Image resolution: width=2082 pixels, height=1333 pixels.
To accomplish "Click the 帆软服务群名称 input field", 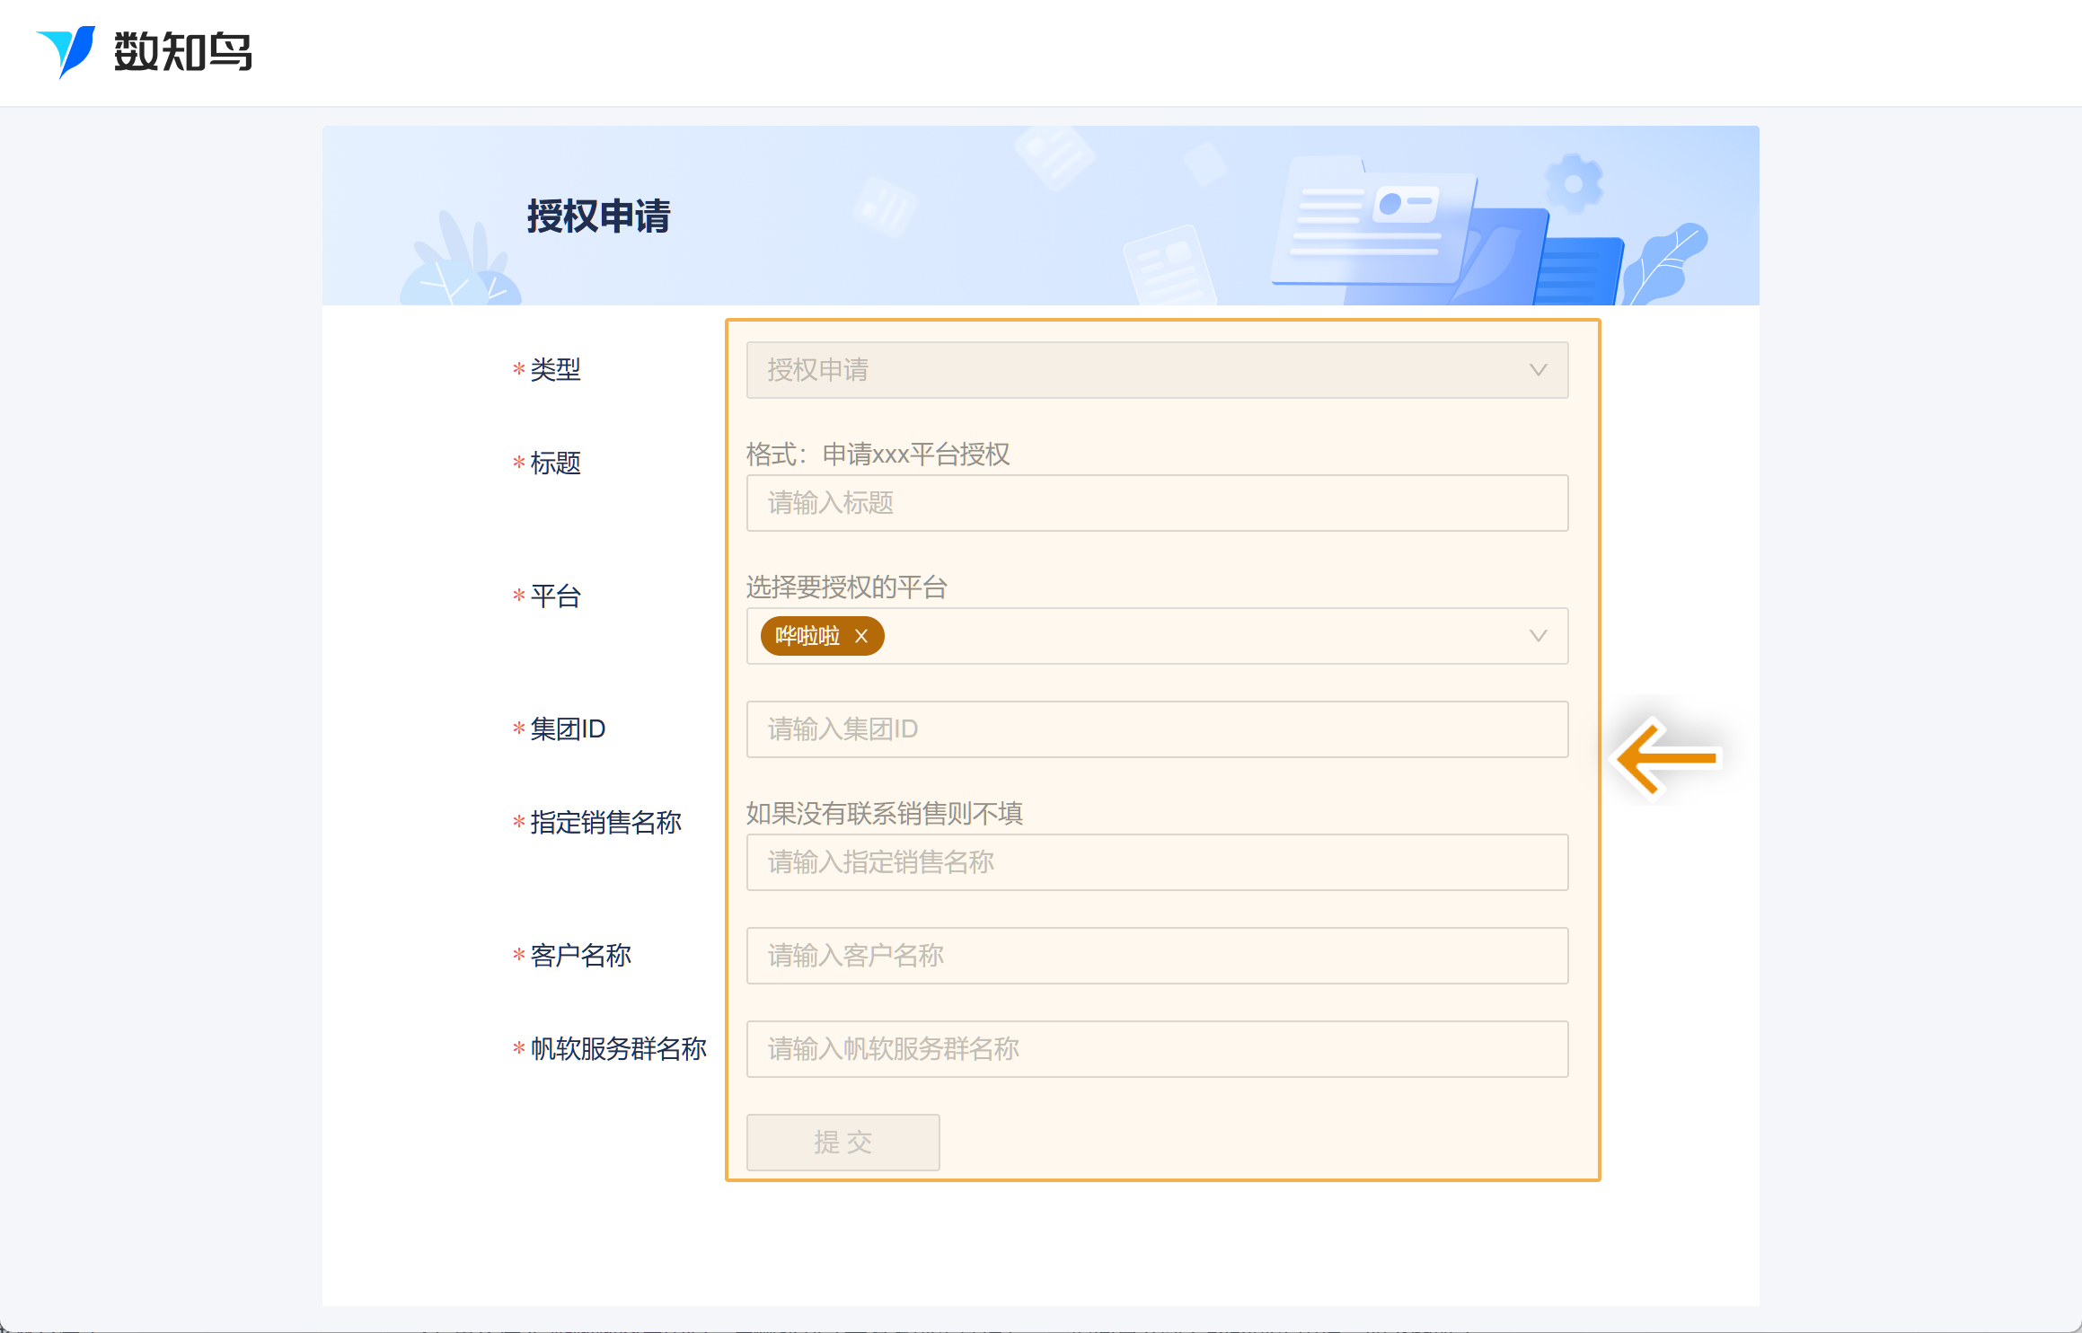I will 1157,1049.
